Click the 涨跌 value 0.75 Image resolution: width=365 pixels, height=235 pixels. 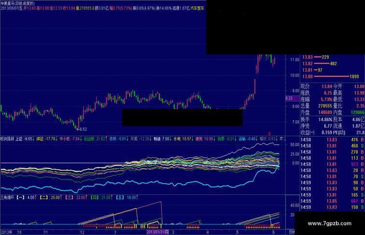(328, 93)
